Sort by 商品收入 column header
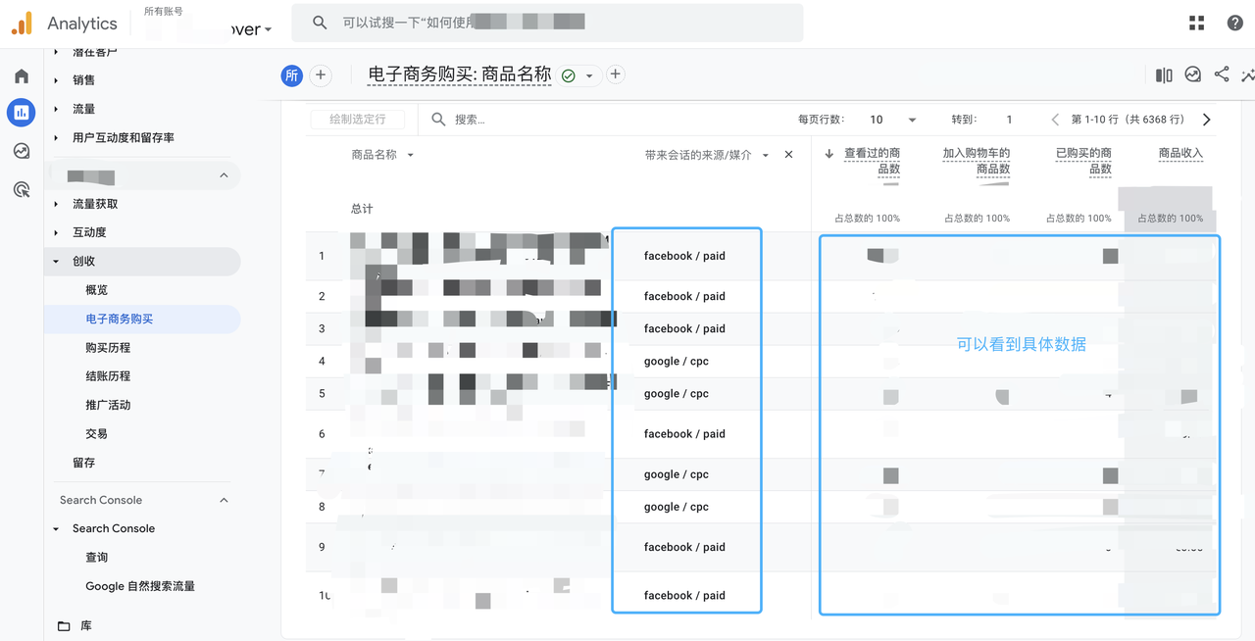This screenshot has width=1255, height=641. (x=1180, y=153)
